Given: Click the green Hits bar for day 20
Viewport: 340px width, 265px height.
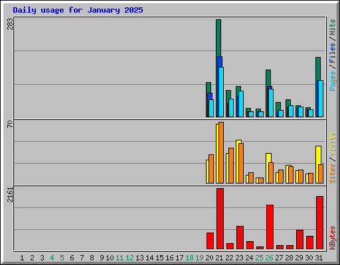Looking at the screenshot, I should point(209,87).
